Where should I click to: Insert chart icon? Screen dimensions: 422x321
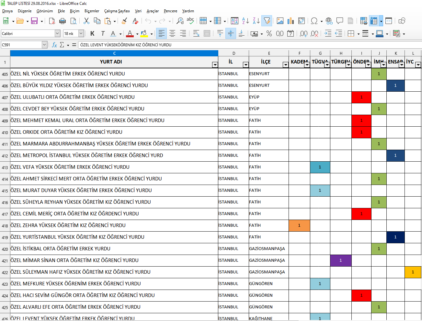point(291,21)
